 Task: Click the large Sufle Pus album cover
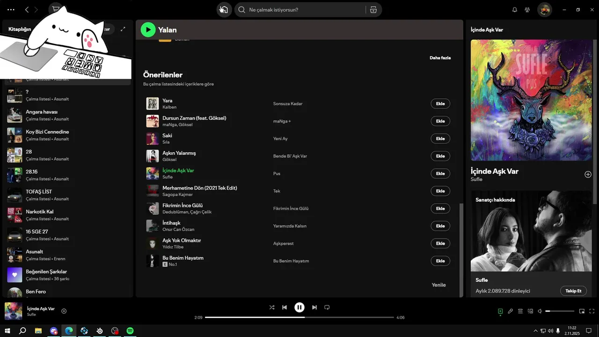pyautogui.click(x=531, y=100)
